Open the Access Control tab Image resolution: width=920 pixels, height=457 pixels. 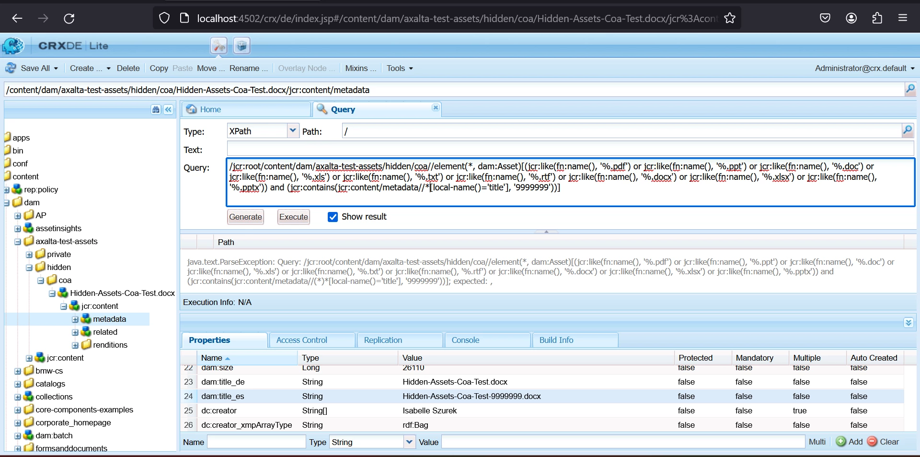click(x=312, y=340)
